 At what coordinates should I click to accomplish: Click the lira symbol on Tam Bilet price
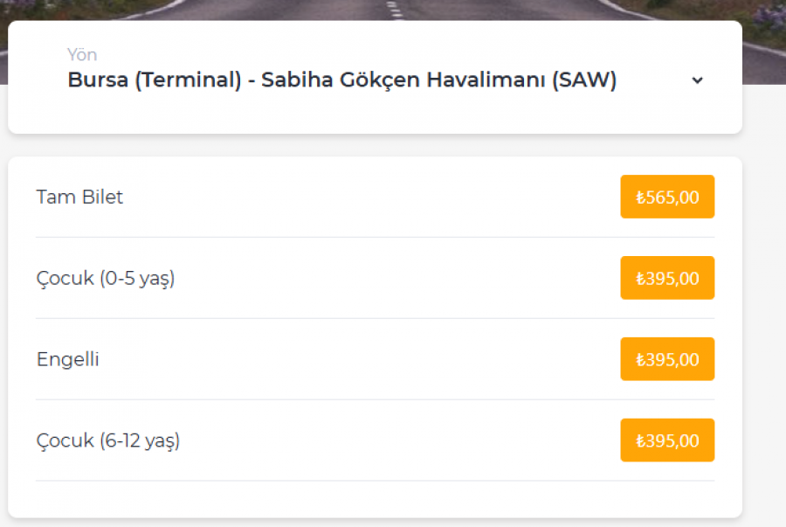(640, 198)
